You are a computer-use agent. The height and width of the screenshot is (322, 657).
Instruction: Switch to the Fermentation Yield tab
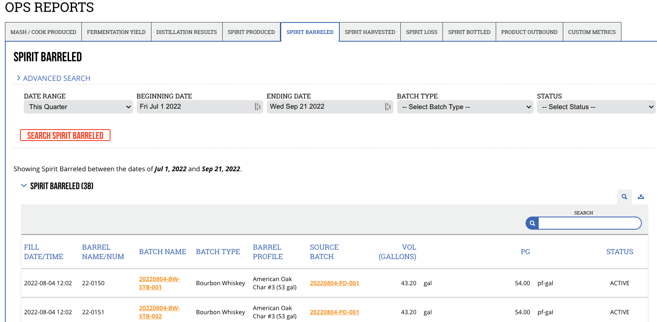(116, 32)
